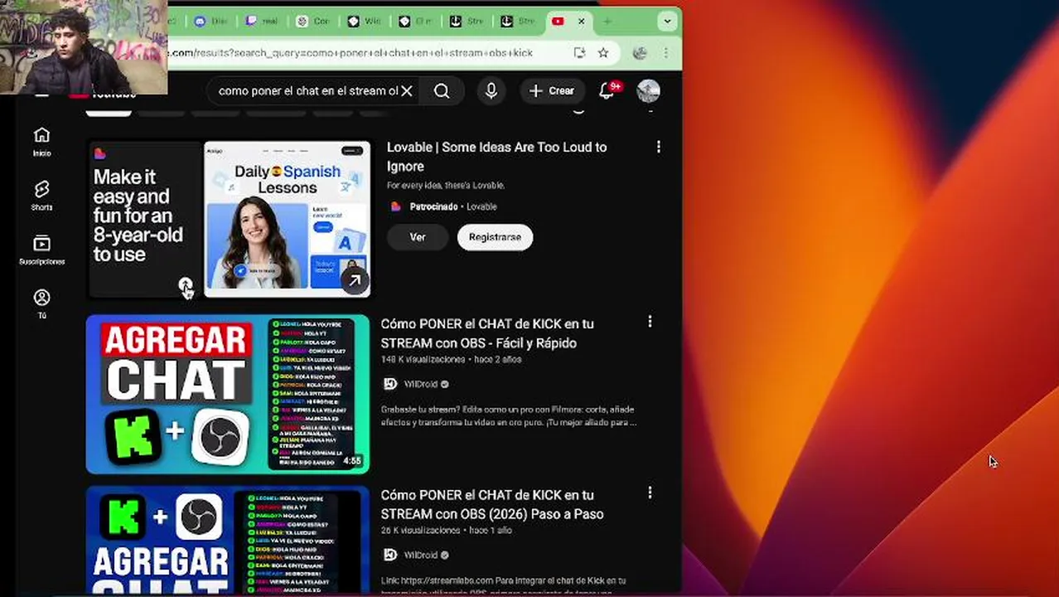Click '148 K visualizaciones' text
Image resolution: width=1059 pixels, height=597 pixels.
(x=423, y=360)
